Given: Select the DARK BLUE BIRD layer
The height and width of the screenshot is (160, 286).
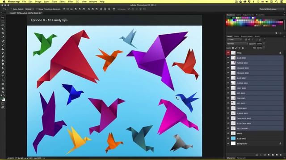Looking at the screenshot, I should point(255,118).
